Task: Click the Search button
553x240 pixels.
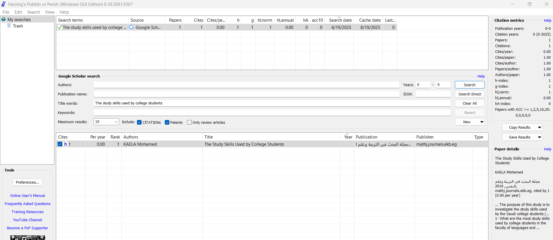Action: (470, 85)
